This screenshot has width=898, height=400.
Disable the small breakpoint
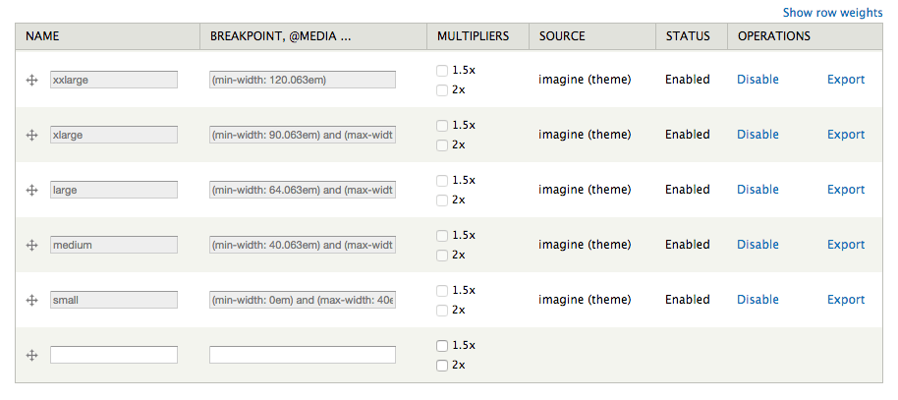tap(758, 300)
